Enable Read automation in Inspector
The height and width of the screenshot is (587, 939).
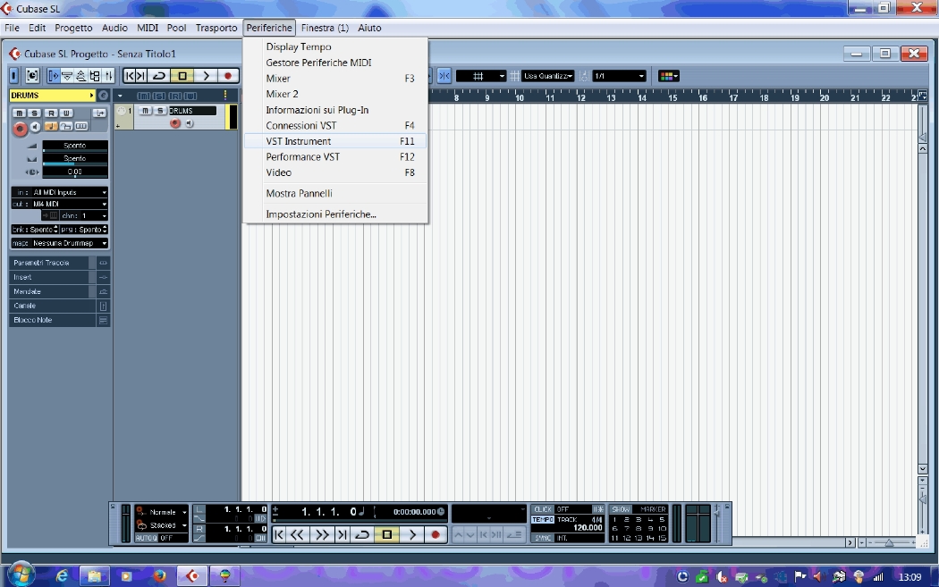click(51, 113)
